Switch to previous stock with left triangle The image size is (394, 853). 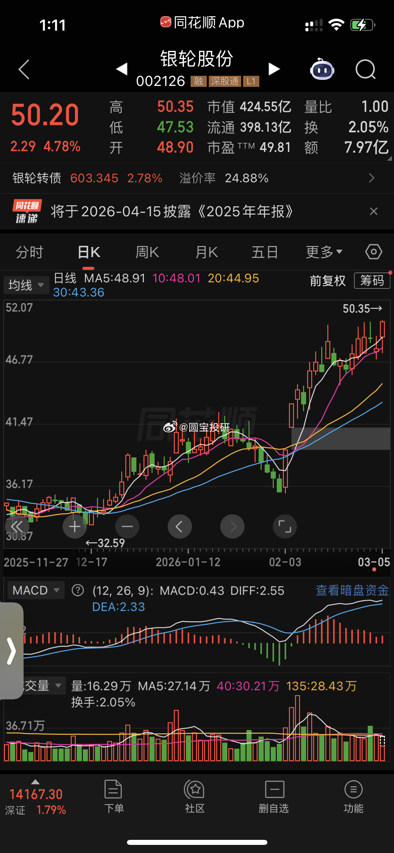122,69
